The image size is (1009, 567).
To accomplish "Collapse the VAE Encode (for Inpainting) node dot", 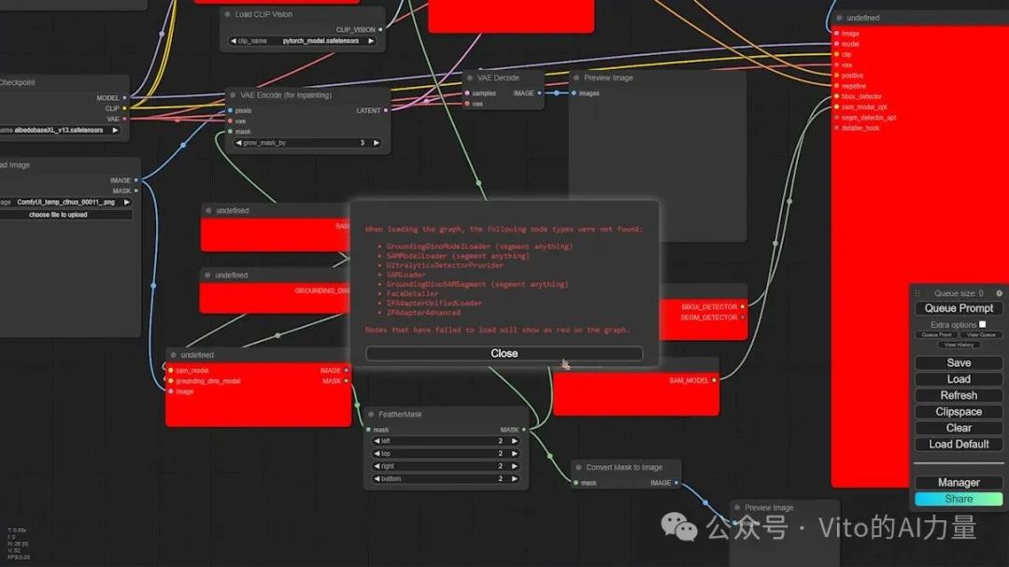I will 233,94.
